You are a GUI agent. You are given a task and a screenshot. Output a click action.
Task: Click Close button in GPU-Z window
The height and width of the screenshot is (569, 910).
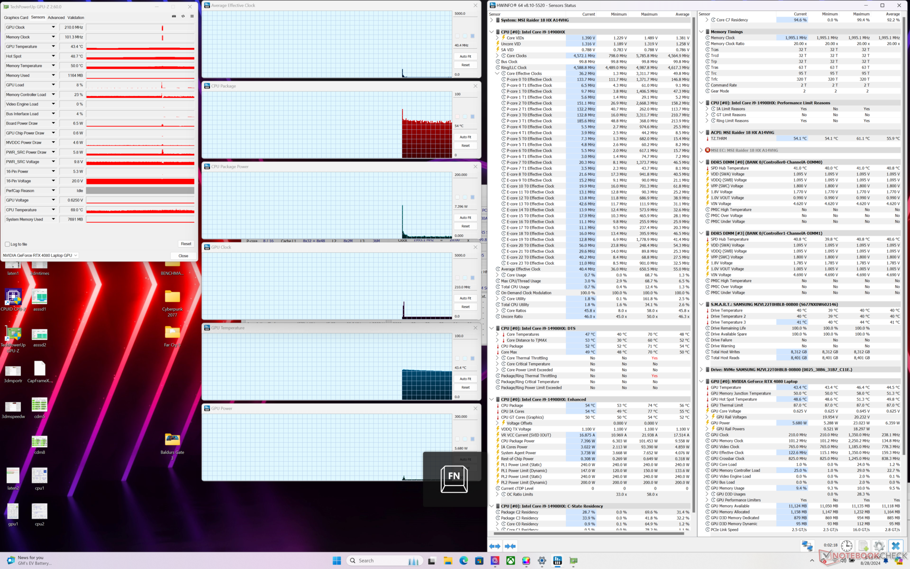click(x=183, y=256)
